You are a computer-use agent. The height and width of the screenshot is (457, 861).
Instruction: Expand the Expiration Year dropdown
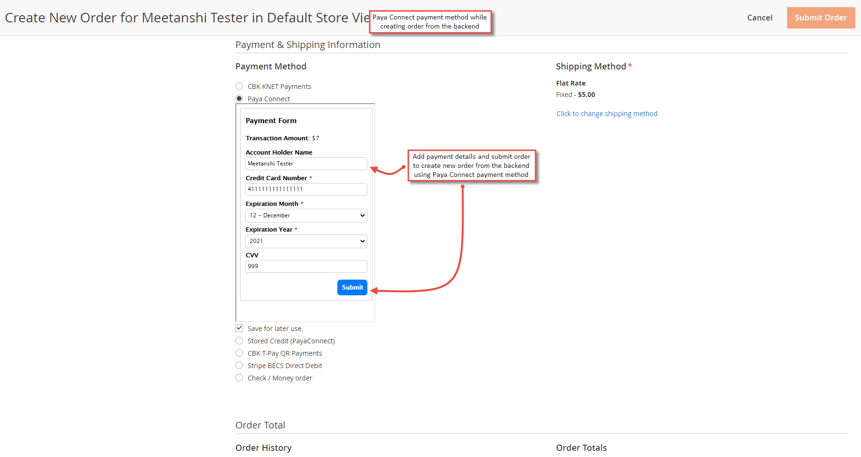tap(306, 241)
